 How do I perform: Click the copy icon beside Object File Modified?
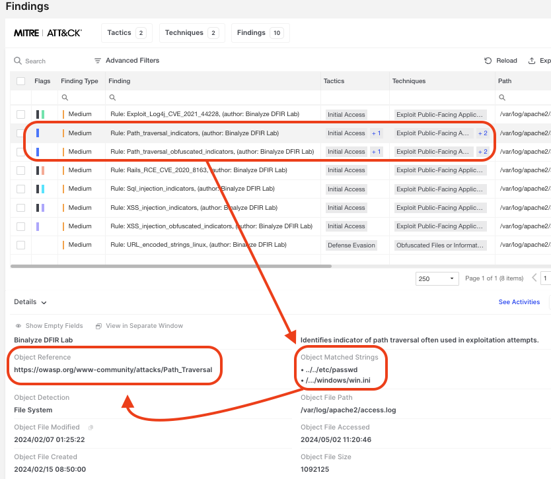point(91,428)
